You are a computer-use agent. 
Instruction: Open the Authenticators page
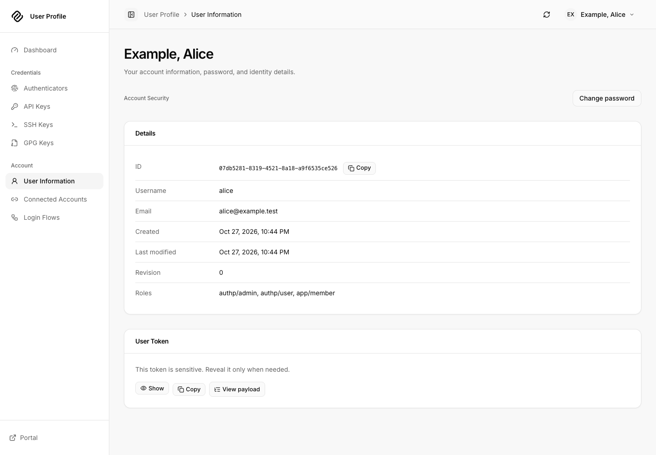(54, 88)
